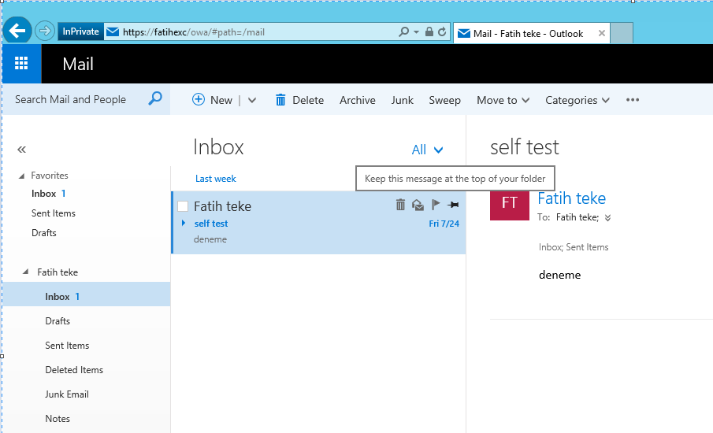Mark the self test message as read icon
Image resolution: width=713 pixels, height=433 pixels.
tap(418, 205)
